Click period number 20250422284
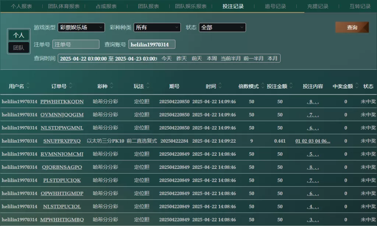Screen dimensions: 377x226 pos(174,141)
